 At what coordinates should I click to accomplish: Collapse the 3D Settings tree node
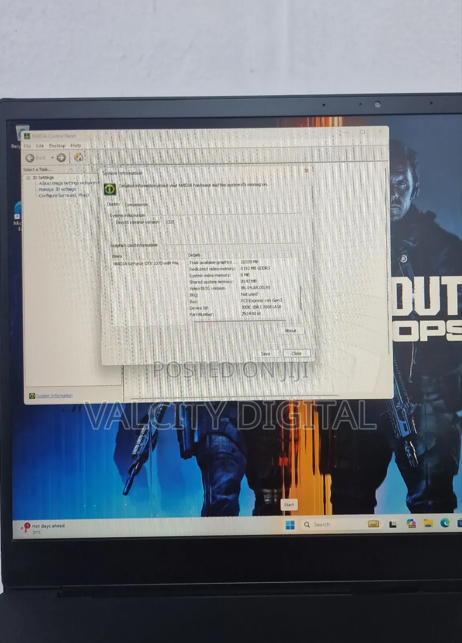[x=28, y=178]
